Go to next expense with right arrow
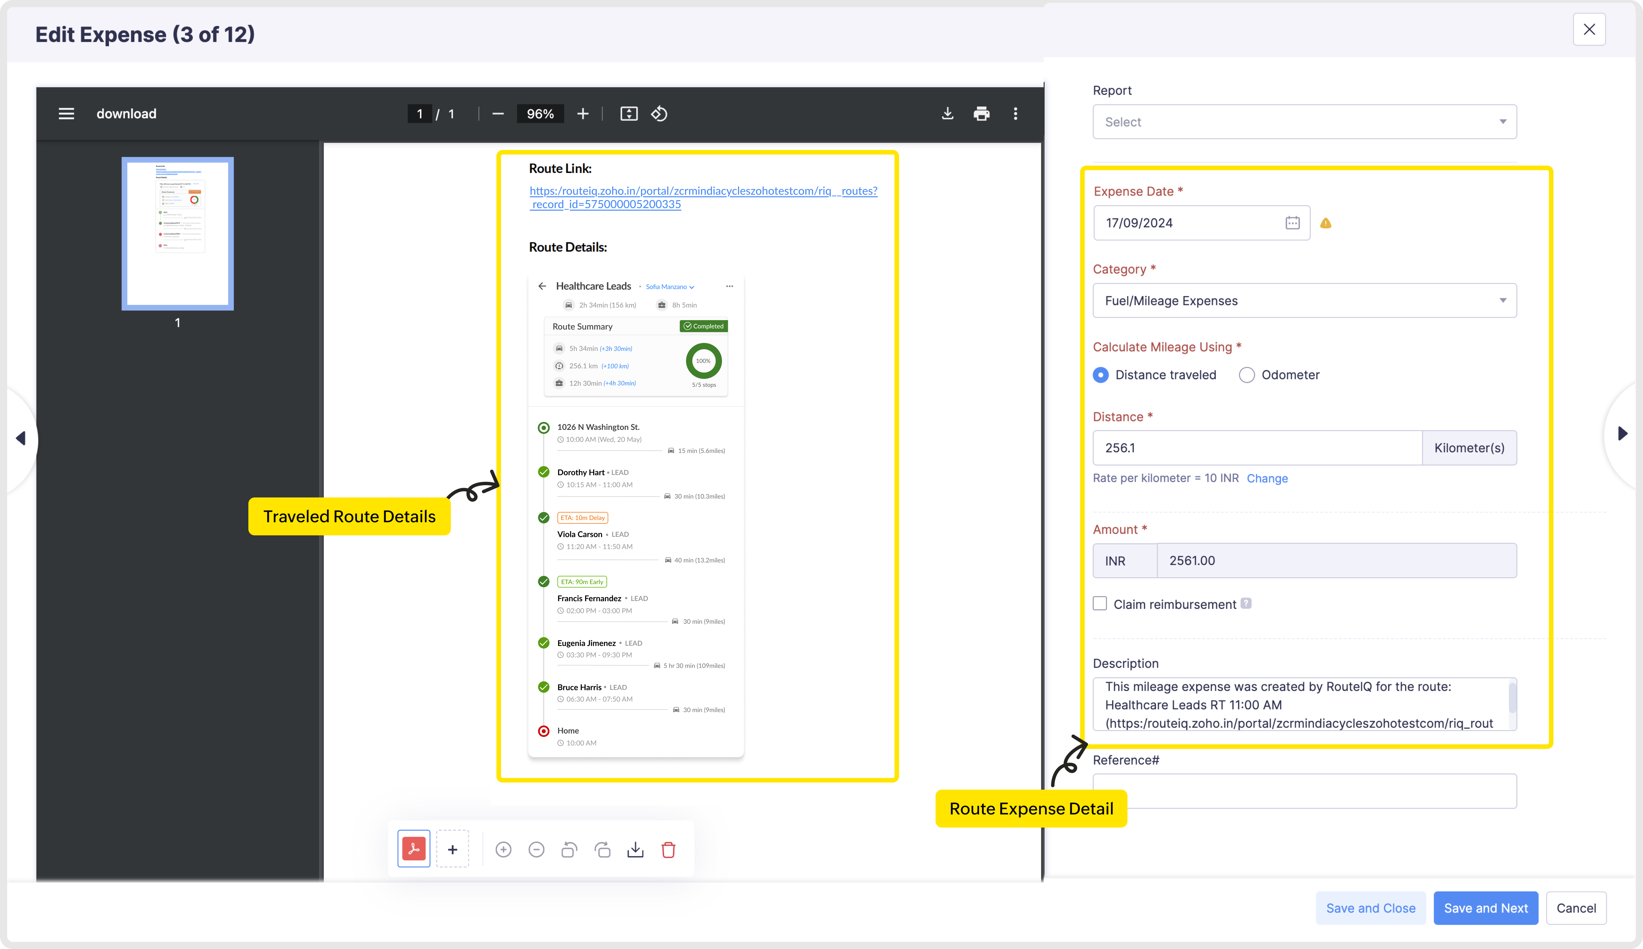Image resolution: width=1643 pixels, height=949 pixels. 1623,433
